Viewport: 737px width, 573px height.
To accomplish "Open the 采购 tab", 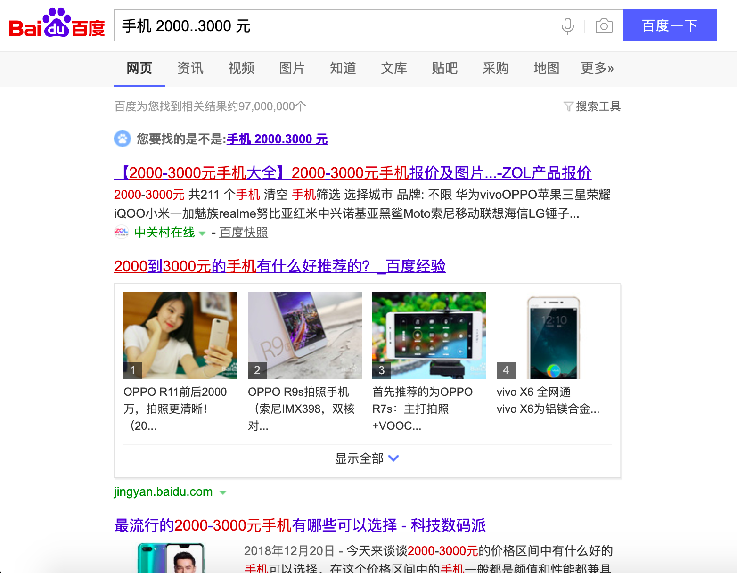I will point(496,68).
